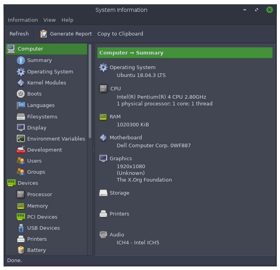The image size is (280, 270).
Task: Select the Groups people icon
Action: (x=21, y=172)
